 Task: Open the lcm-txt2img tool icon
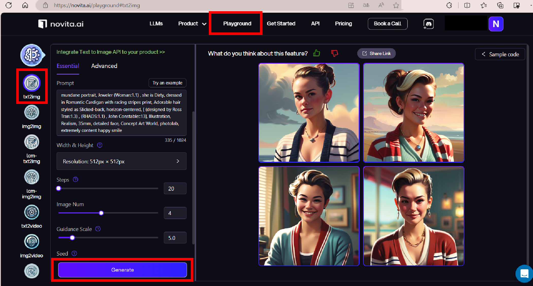pos(32,142)
